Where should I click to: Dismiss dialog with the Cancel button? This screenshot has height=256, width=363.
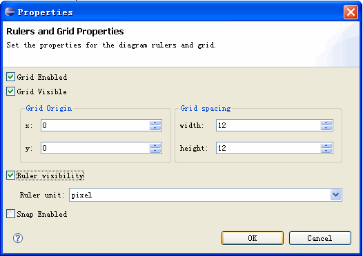tap(320, 238)
